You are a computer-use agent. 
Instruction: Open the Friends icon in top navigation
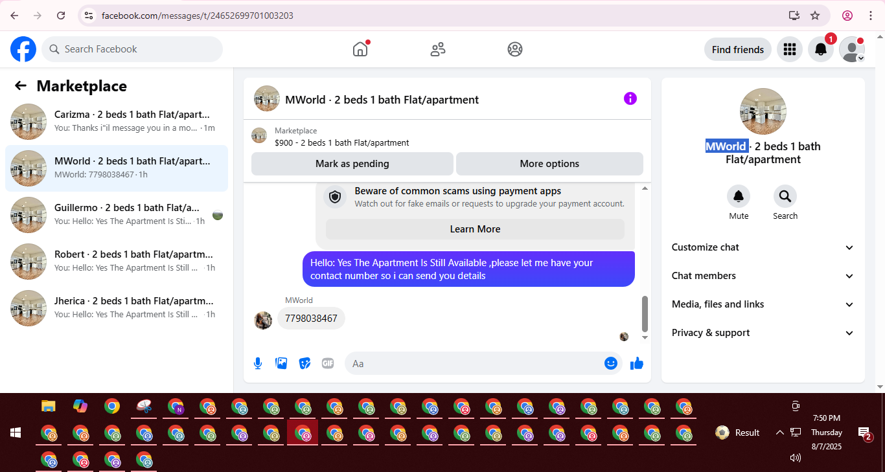[x=438, y=49]
